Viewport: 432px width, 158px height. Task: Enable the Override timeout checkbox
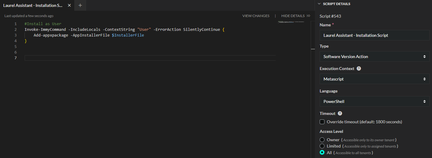(x=322, y=122)
